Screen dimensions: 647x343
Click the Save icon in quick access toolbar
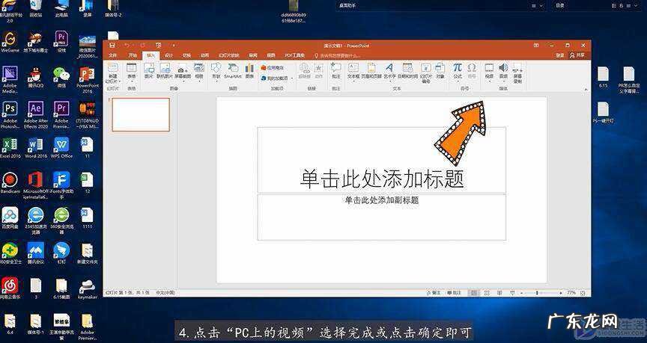[x=112, y=46]
